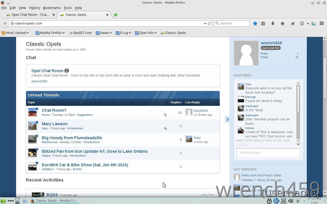Enter the Opel Chat Room link

point(47,71)
